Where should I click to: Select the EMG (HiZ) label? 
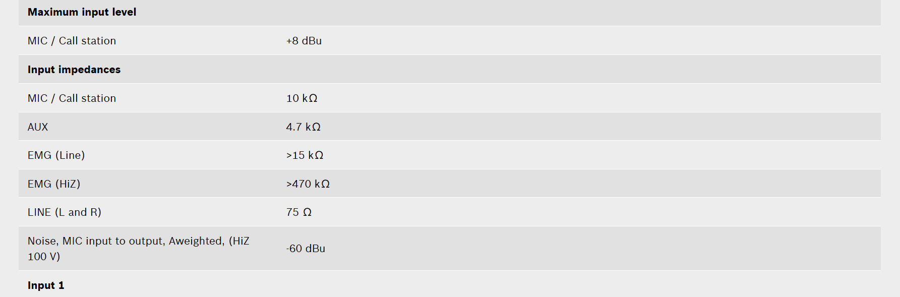click(54, 184)
